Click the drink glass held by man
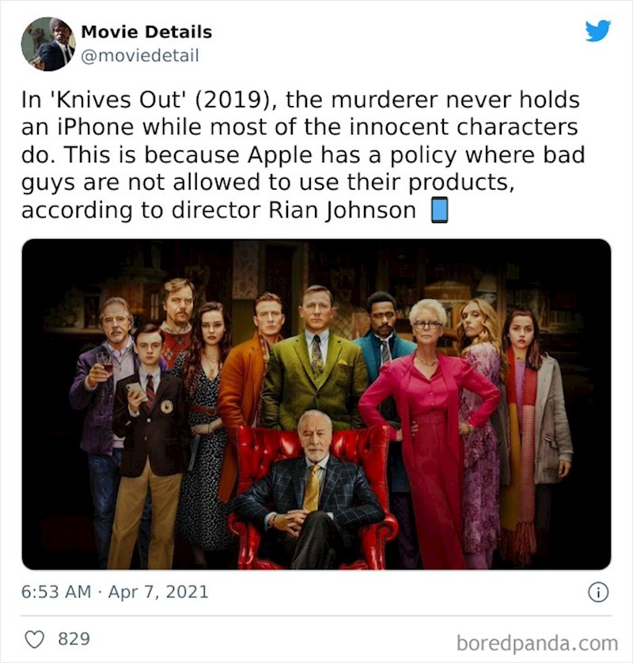Image resolution: width=633 pixels, height=663 pixels. 105,363
